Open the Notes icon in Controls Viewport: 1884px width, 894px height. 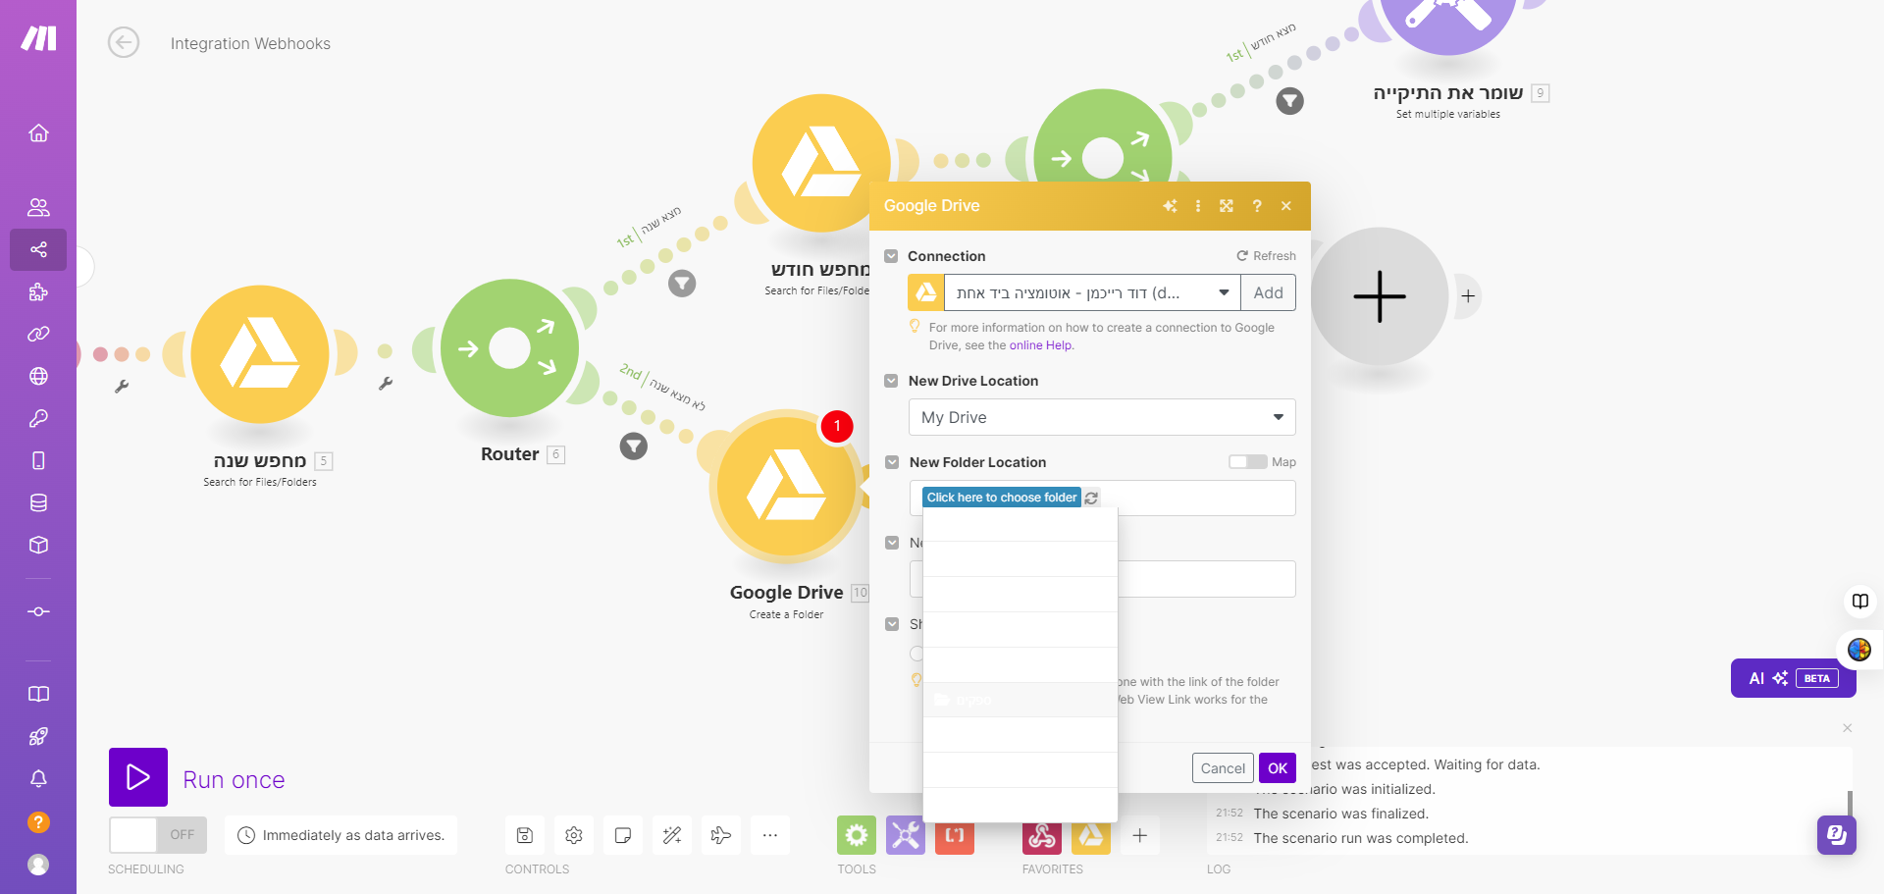(623, 835)
